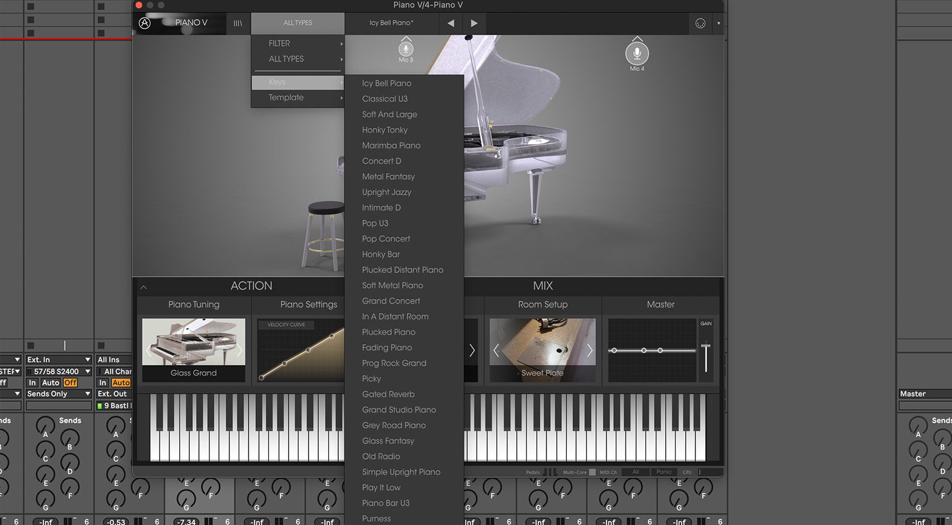
Task: Toggle the orange Off monitor button
Action: pyautogui.click(x=70, y=382)
